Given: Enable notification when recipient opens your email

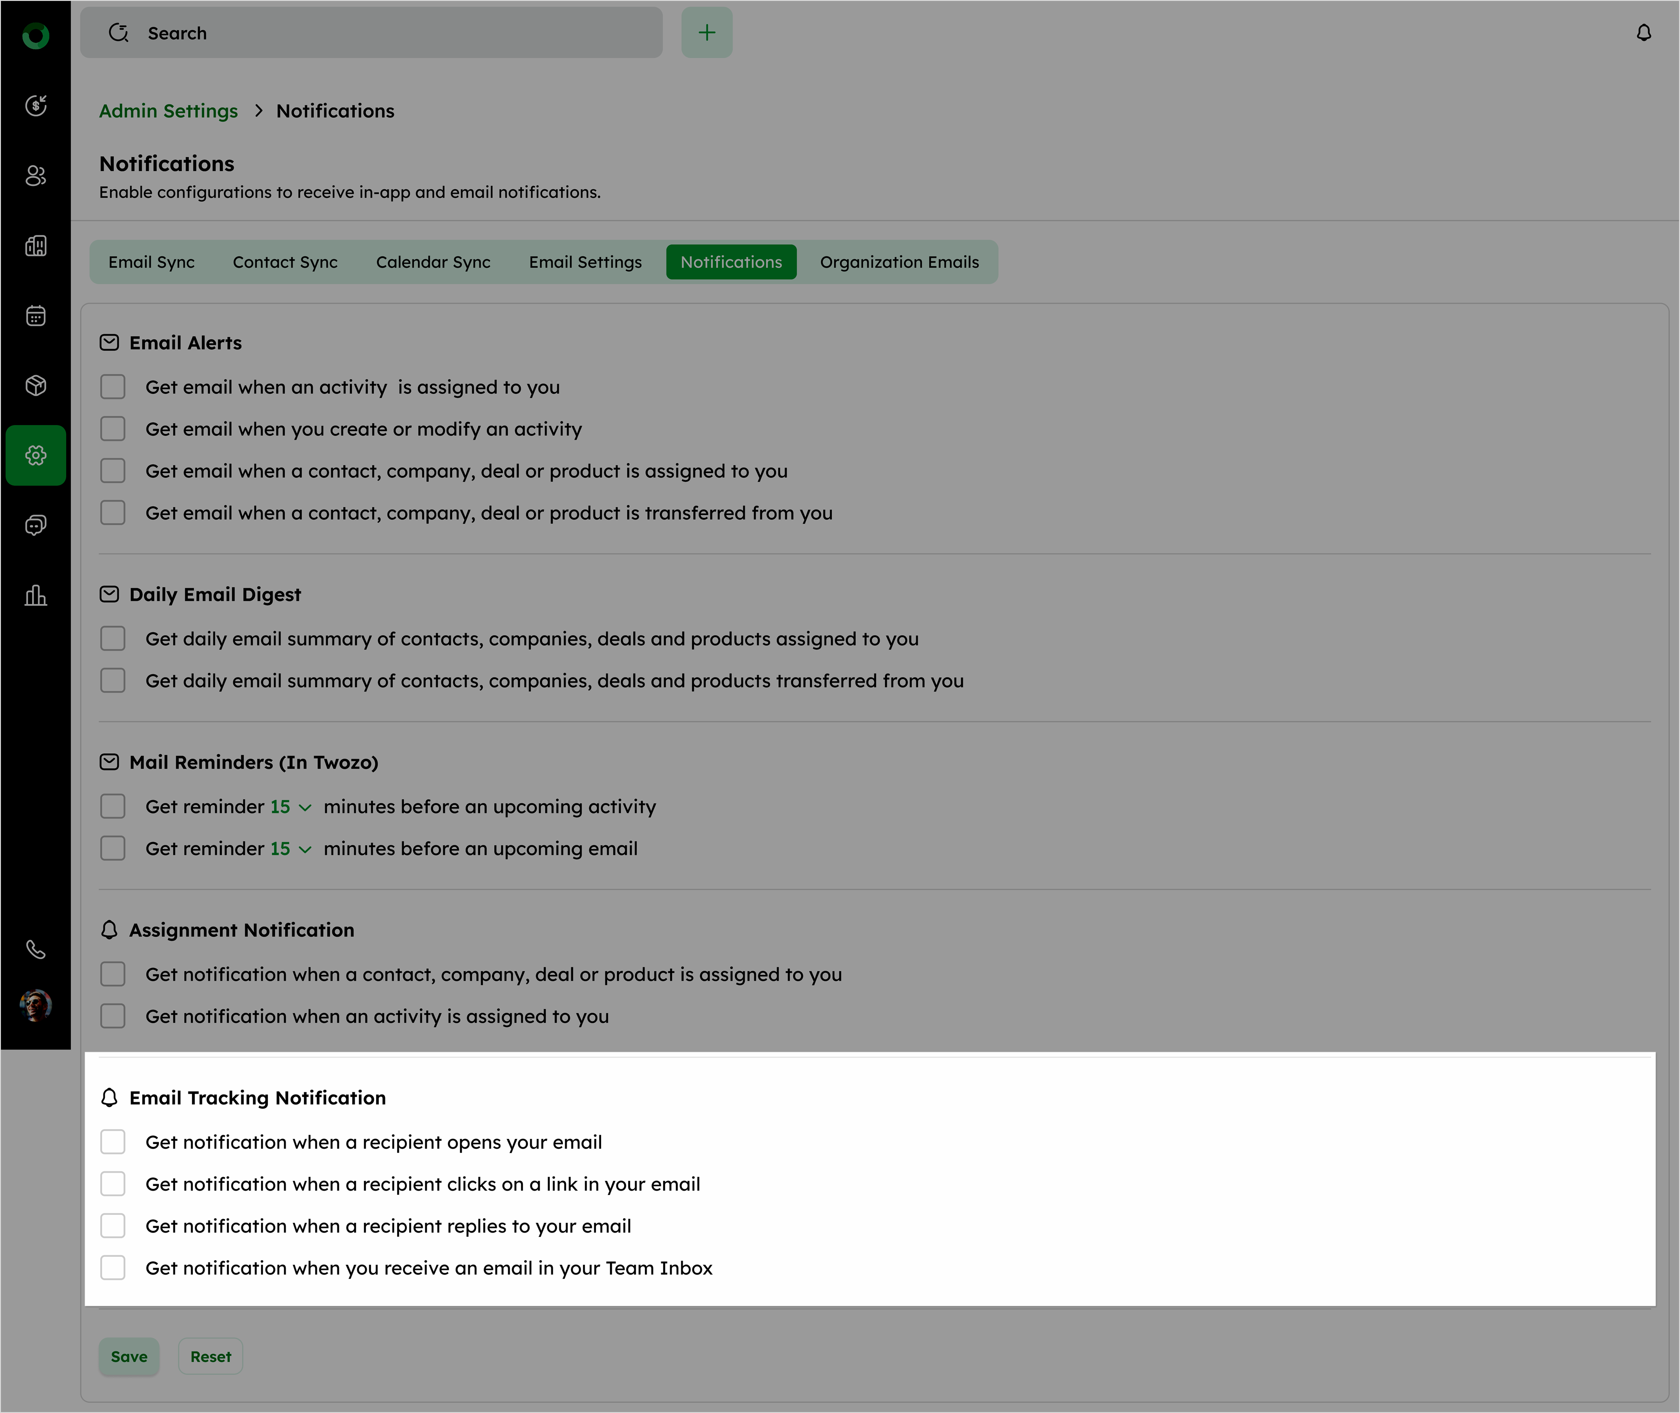Looking at the screenshot, I should (x=113, y=1141).
